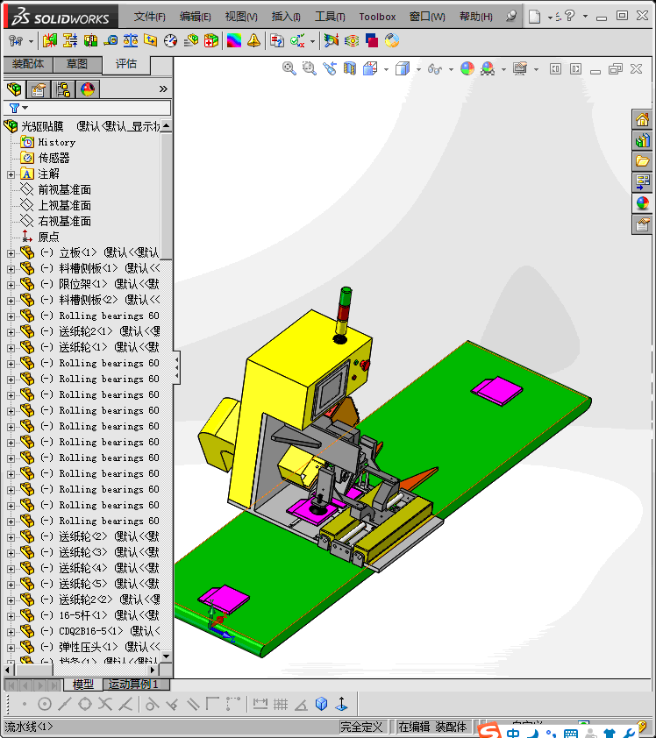Open Display Style dropdown arrow
Screen dimensions: 656x738
[x=418, y=69]
